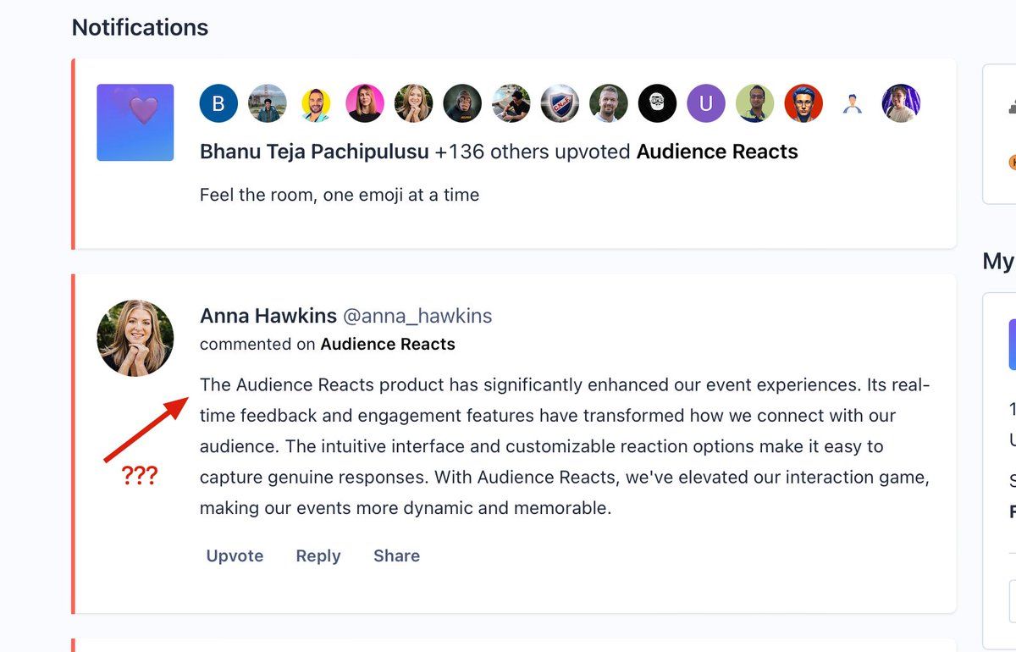Click the avatar with yellow background
Image resolution: width=1016 pixels, height=652 pixels.
(x=316, y=103)
